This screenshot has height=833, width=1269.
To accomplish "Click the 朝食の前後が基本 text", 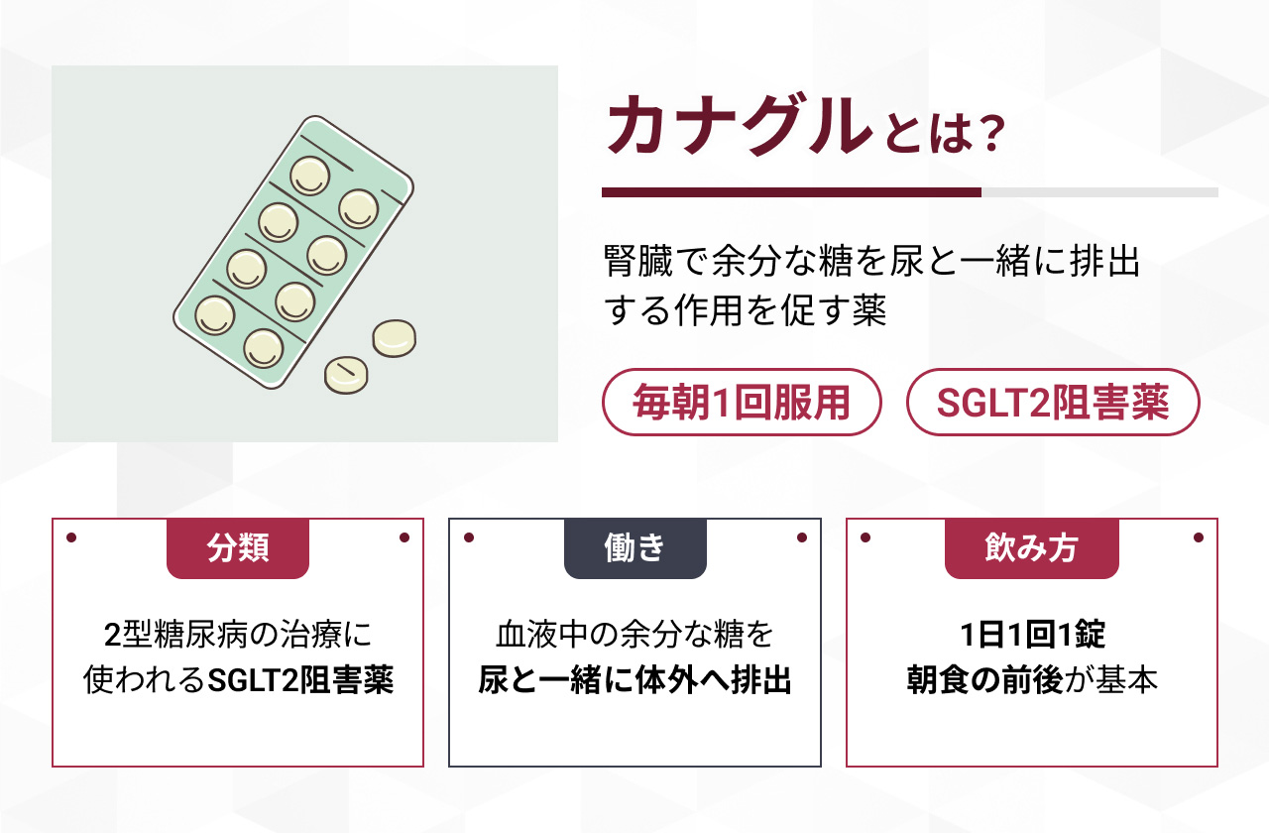I will 1032,682.
